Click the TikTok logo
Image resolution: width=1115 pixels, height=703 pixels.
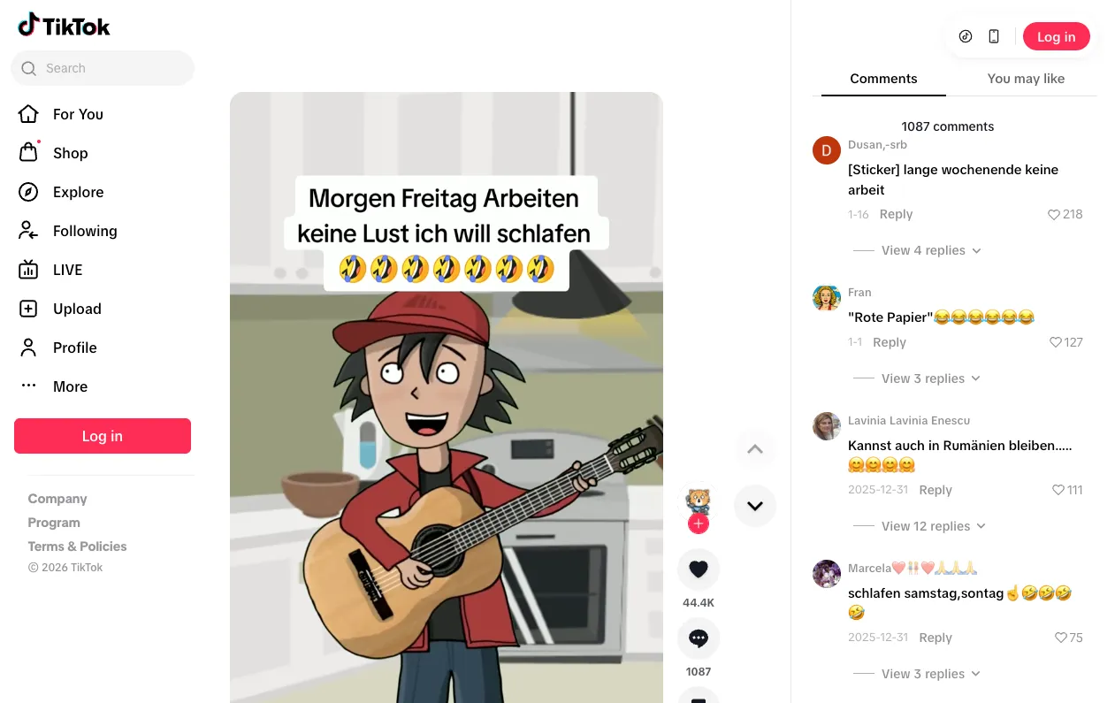(64, 26)
